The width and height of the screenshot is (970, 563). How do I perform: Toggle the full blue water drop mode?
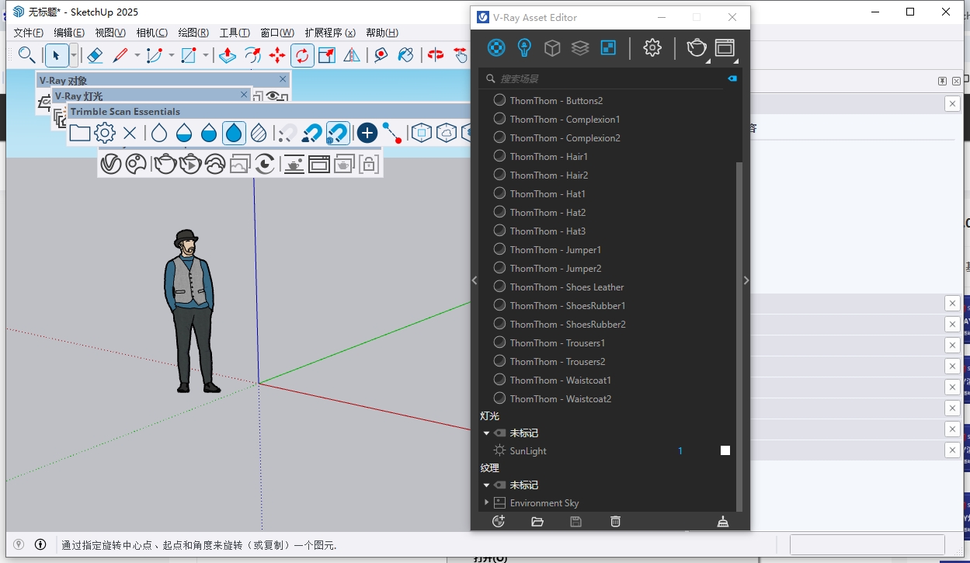point(234,133)
